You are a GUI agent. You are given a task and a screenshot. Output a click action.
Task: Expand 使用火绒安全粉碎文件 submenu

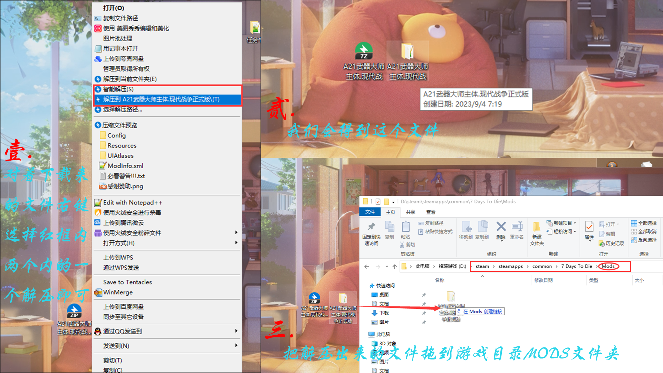(167, 233)
